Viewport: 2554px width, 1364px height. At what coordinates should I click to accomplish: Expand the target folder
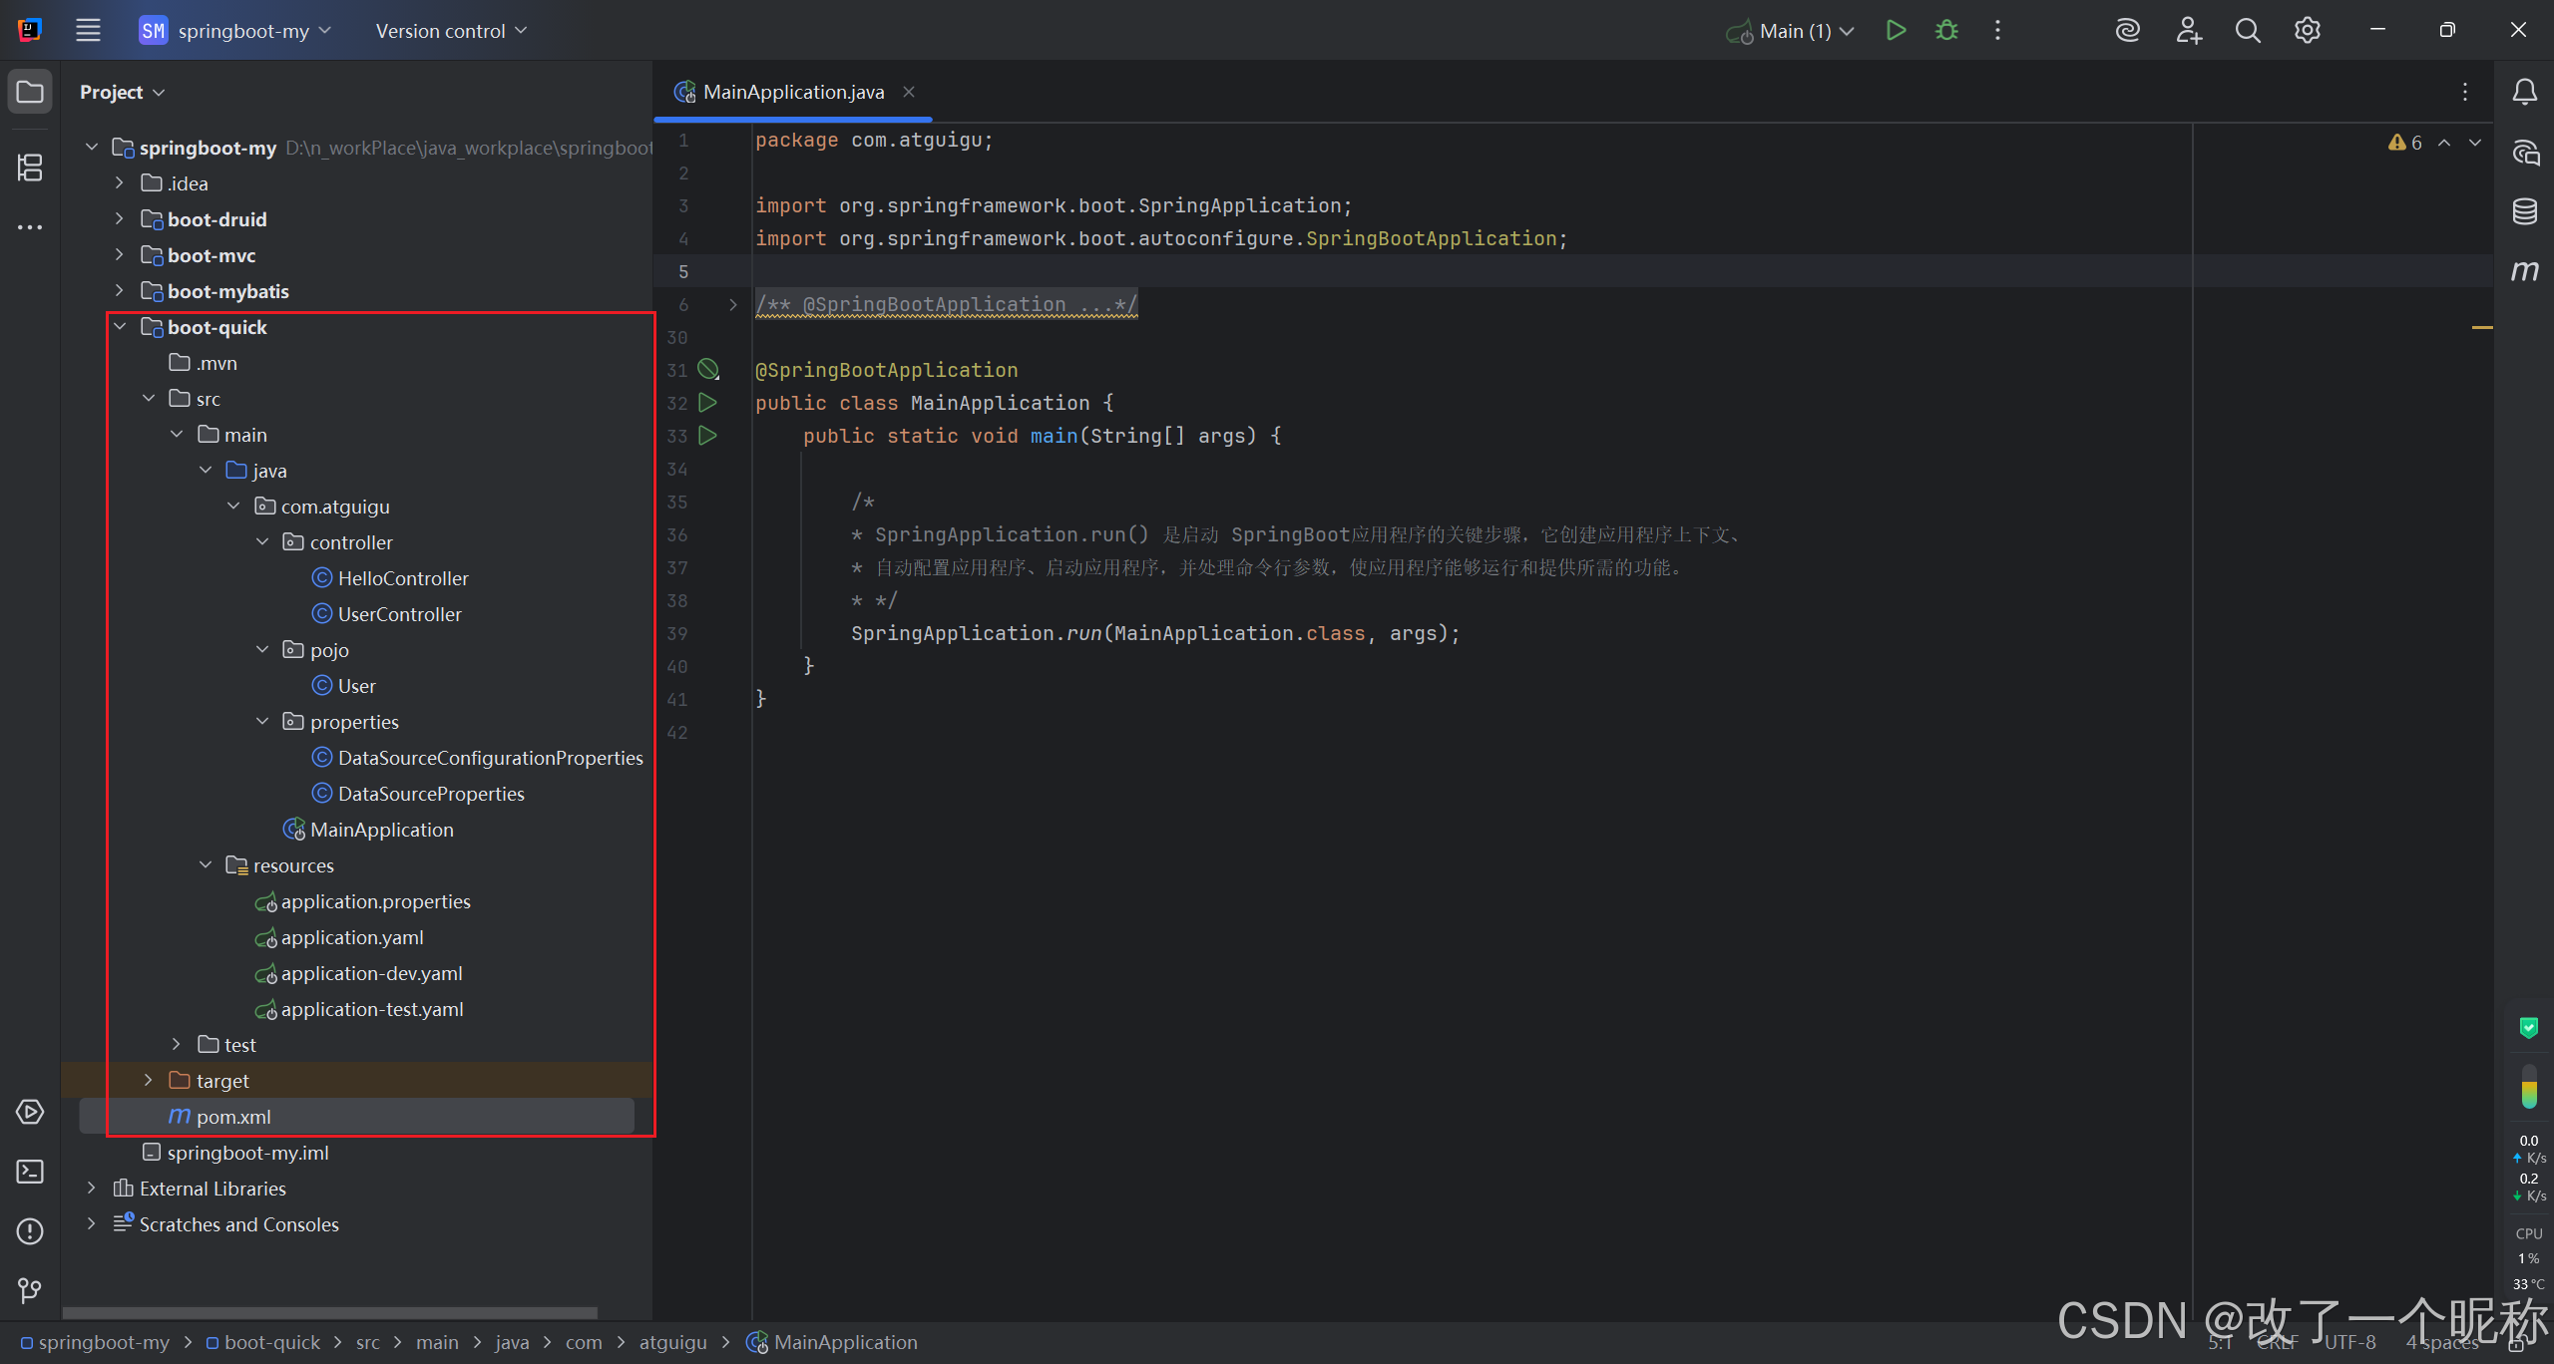(148, 1081)
